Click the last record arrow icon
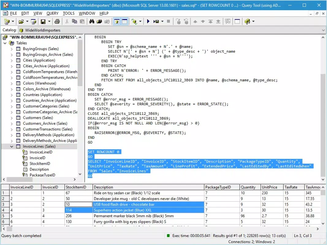This screenshot has width=327, height=245. (x=218, y=21)
